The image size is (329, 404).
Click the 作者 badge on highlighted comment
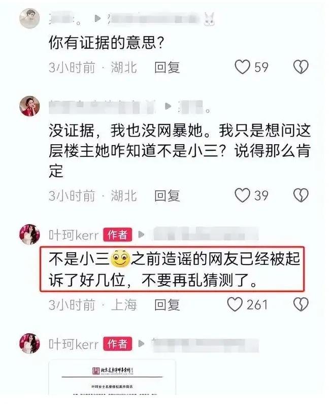coord(118,234)
